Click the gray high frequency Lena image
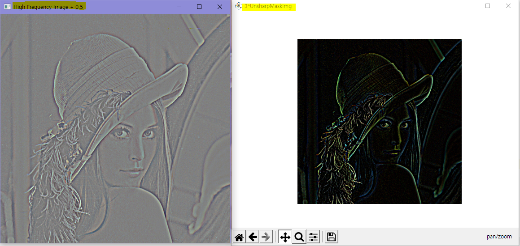Screen dimensions: 520x246 coord(115,128)
